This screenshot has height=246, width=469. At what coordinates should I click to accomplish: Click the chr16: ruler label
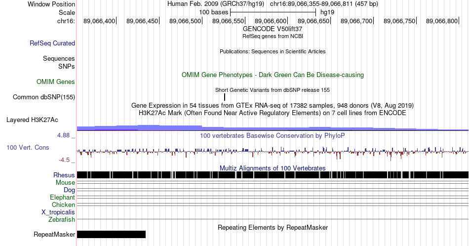[x=66, y=21]
